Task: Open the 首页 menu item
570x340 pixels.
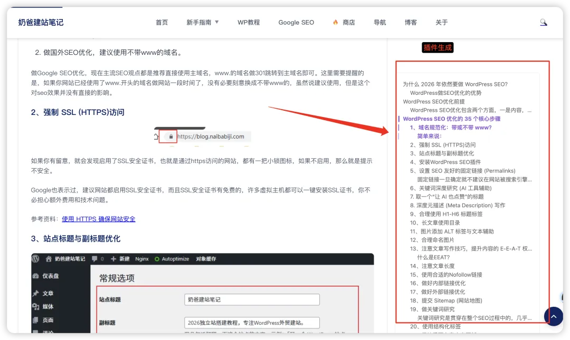Action: 162,23
